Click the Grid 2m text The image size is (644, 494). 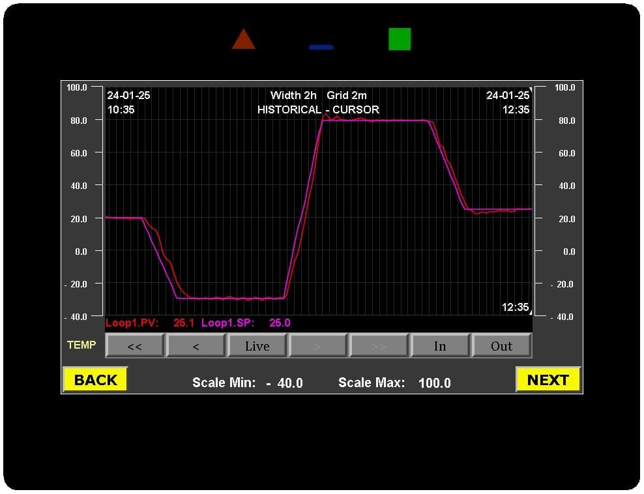pyautogui.click(x=347, y=95)
